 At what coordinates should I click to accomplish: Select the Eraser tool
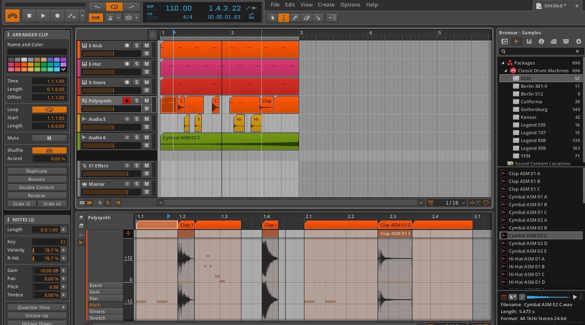coord(306,18)
